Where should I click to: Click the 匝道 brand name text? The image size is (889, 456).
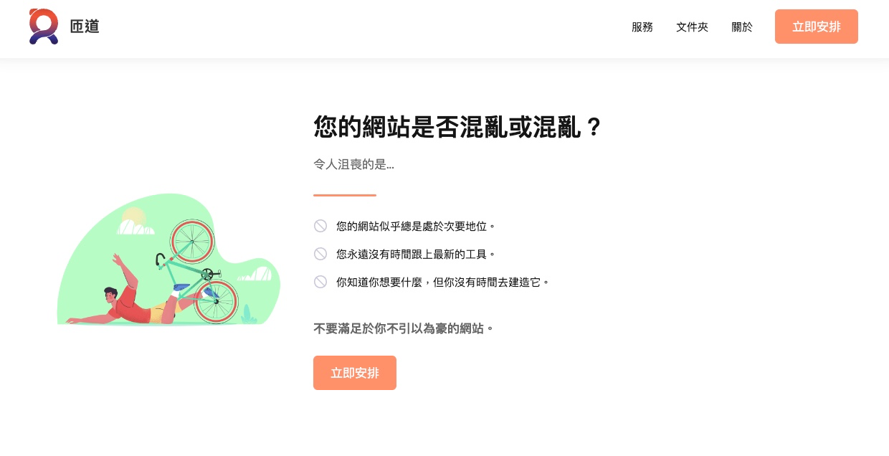tap(85, 27)
